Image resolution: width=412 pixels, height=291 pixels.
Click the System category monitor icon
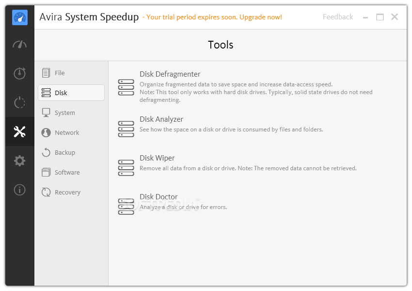tap(46, 113)
